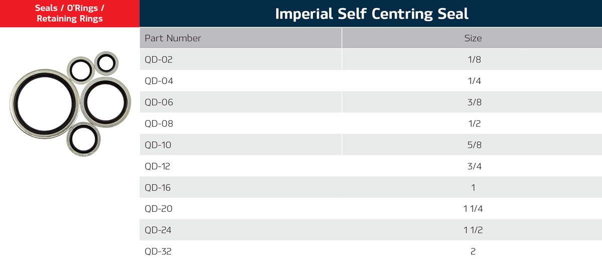Screen dimensions: 602x264
Task: Click the Size column header
Action: click(x=473, y=38)
